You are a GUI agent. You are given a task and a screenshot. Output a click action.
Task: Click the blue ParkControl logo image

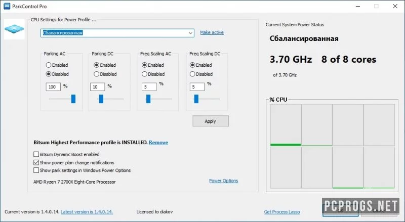[14, 29]
